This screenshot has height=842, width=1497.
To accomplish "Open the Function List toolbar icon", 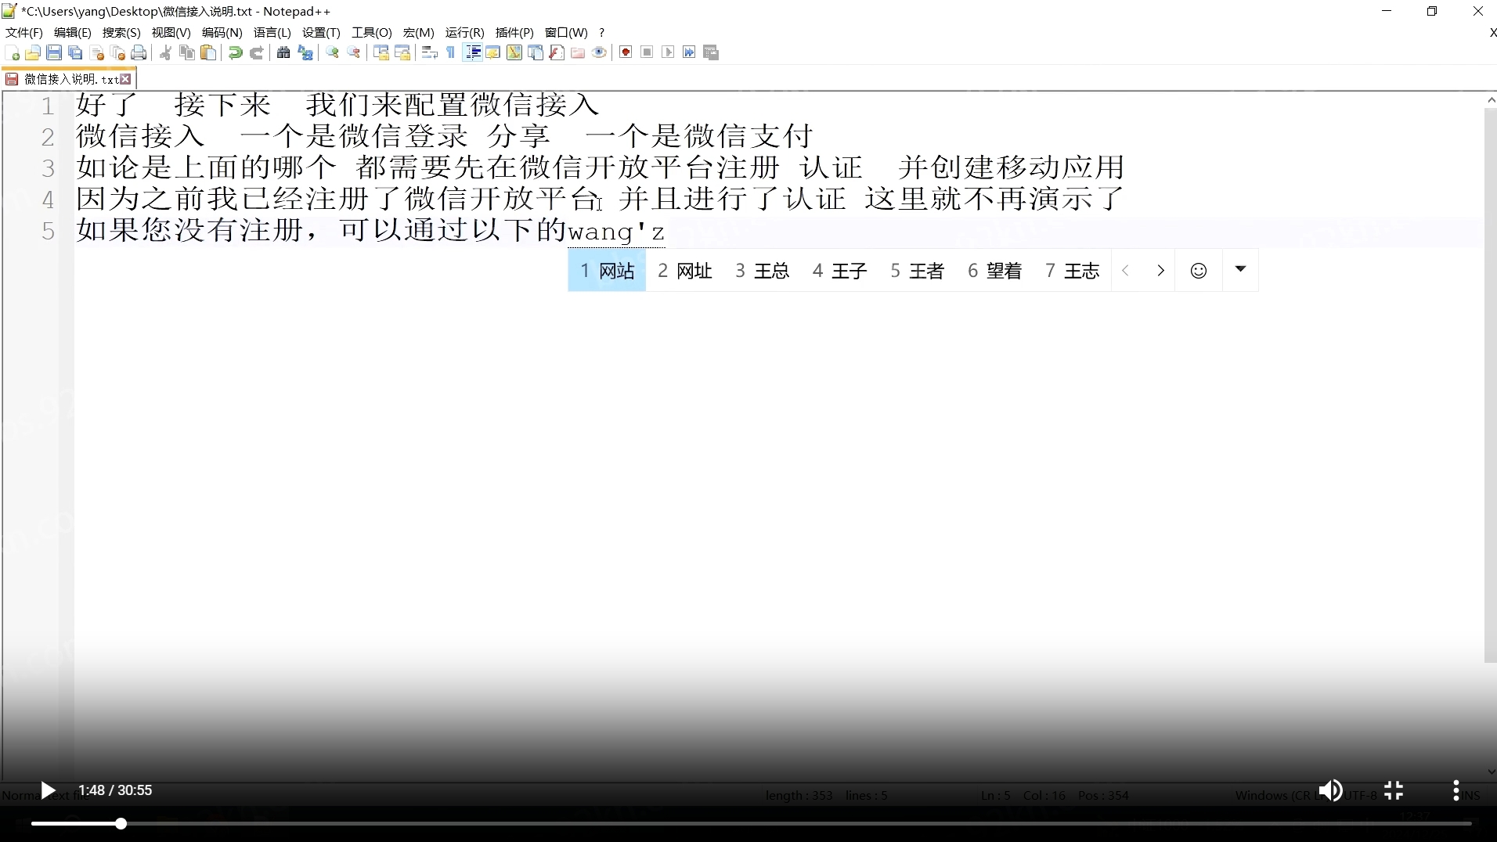I will (x=557, y=52).
